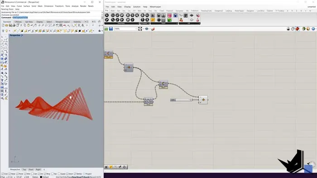Open the MetaHopper menu in Grasshopper
Screen dimensions: 317x178
(155, 7)
